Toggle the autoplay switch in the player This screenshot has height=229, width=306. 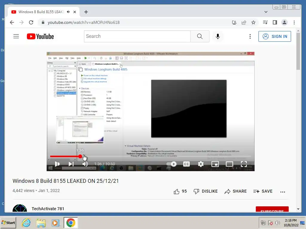point(172,164)
